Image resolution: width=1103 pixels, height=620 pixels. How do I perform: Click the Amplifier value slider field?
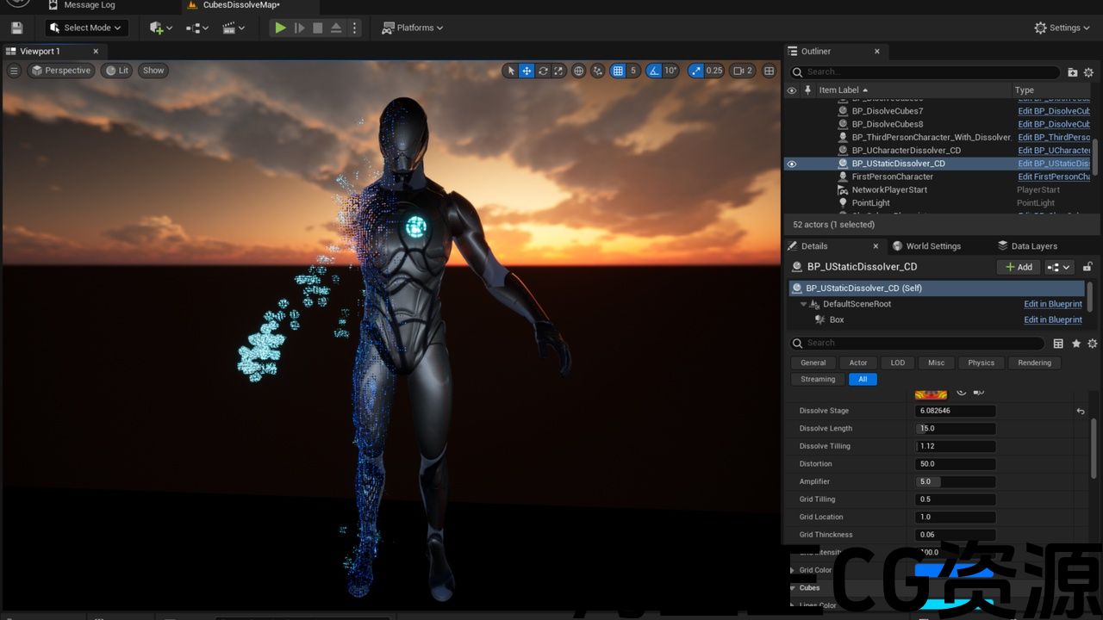(955, 481)
